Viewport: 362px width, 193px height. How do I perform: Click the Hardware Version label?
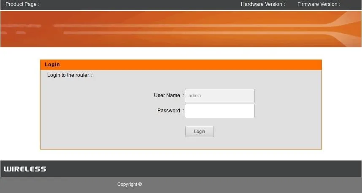point(263,4)
